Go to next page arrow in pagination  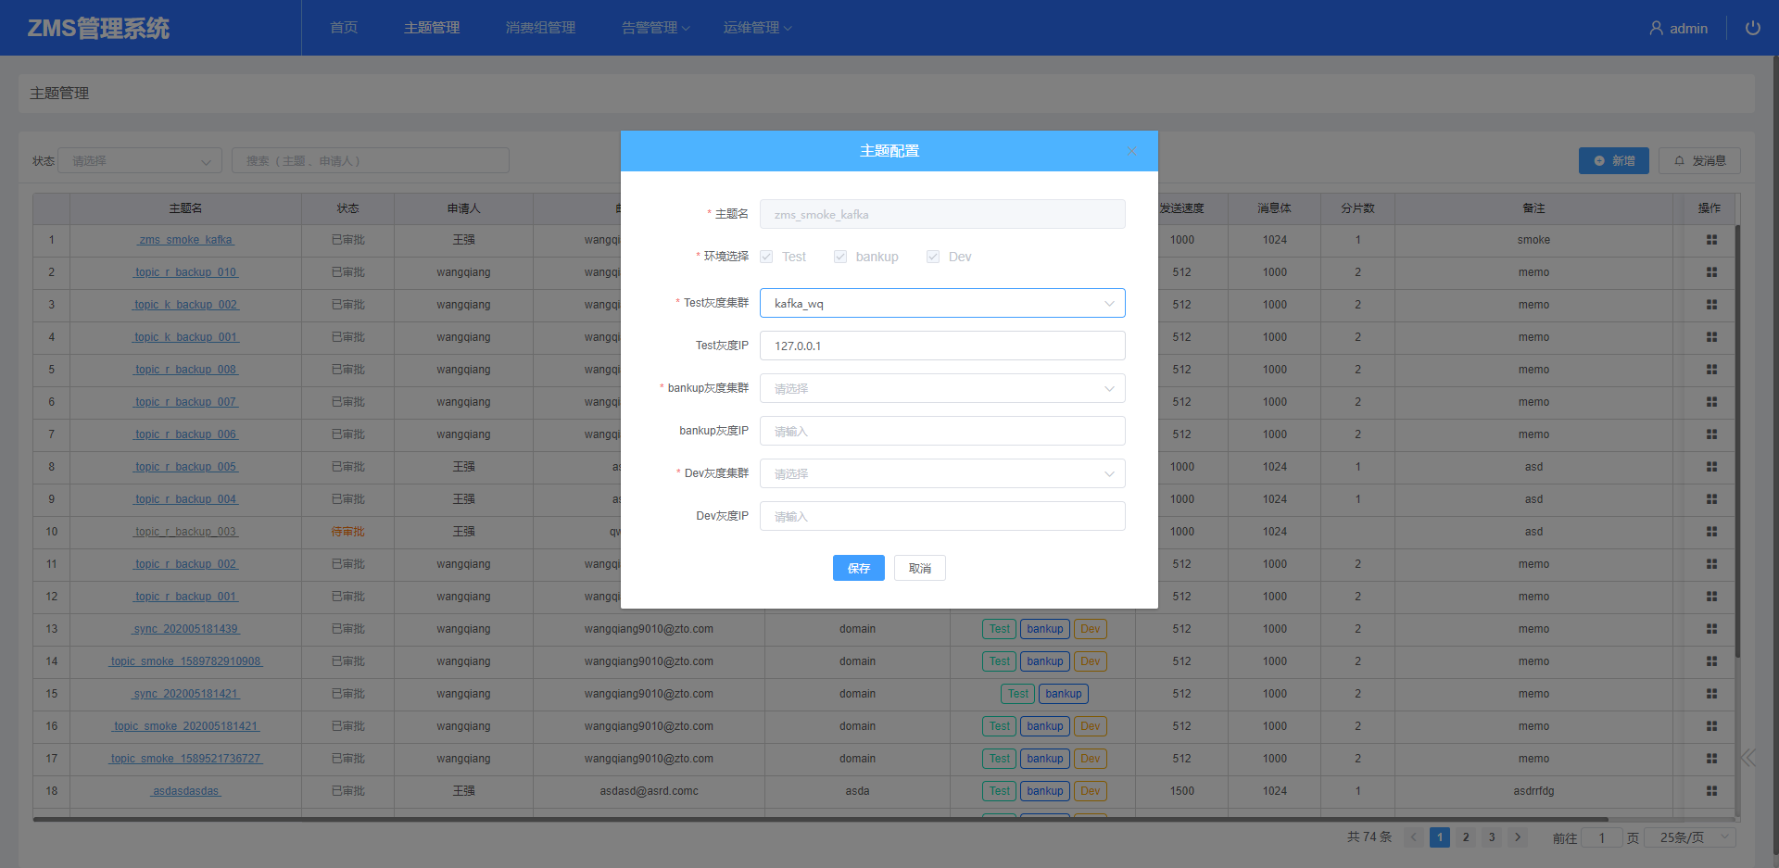click(1518, 837)
